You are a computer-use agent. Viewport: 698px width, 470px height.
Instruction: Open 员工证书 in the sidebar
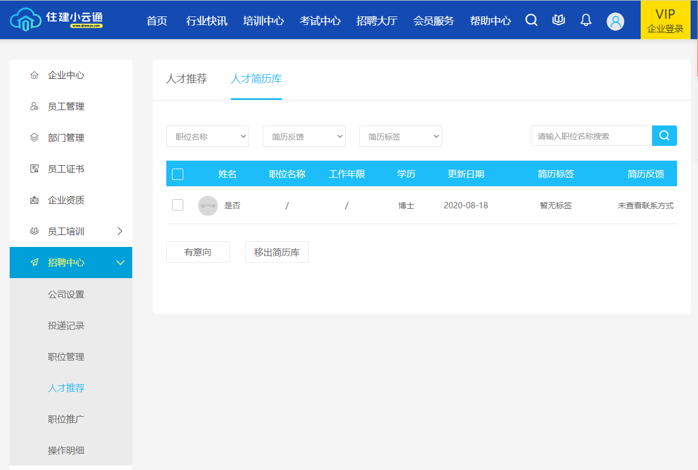pyautogui.click(x=66, y=169)
